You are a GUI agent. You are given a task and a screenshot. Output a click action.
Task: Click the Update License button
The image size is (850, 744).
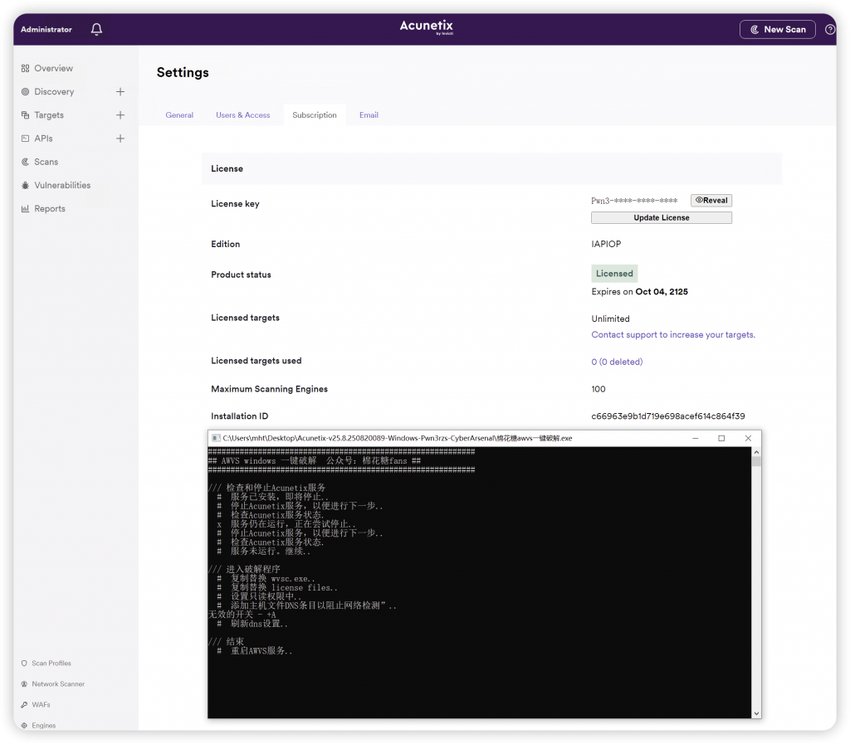(x=662, y=218)
